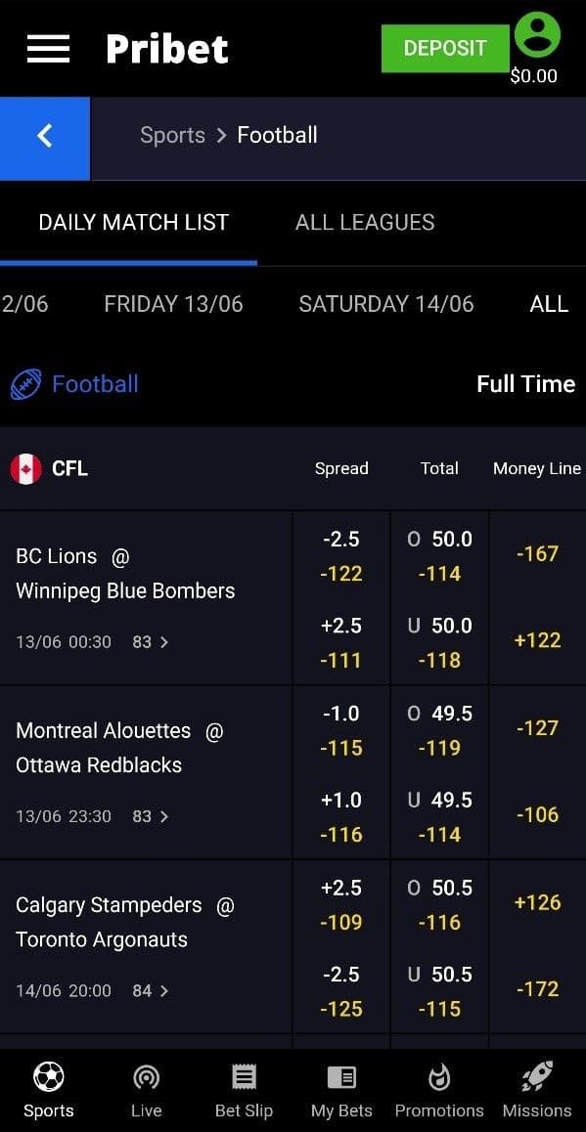Select the -167 money line for BC Lions game
Image resolution: width=586 pixels, height=1132 pixels.
[537, 554]
